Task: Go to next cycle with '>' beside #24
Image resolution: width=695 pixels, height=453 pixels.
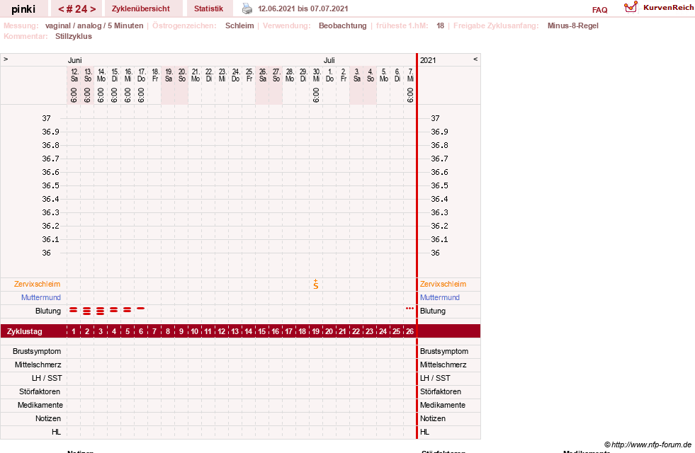Action: [x=93, y=9]
